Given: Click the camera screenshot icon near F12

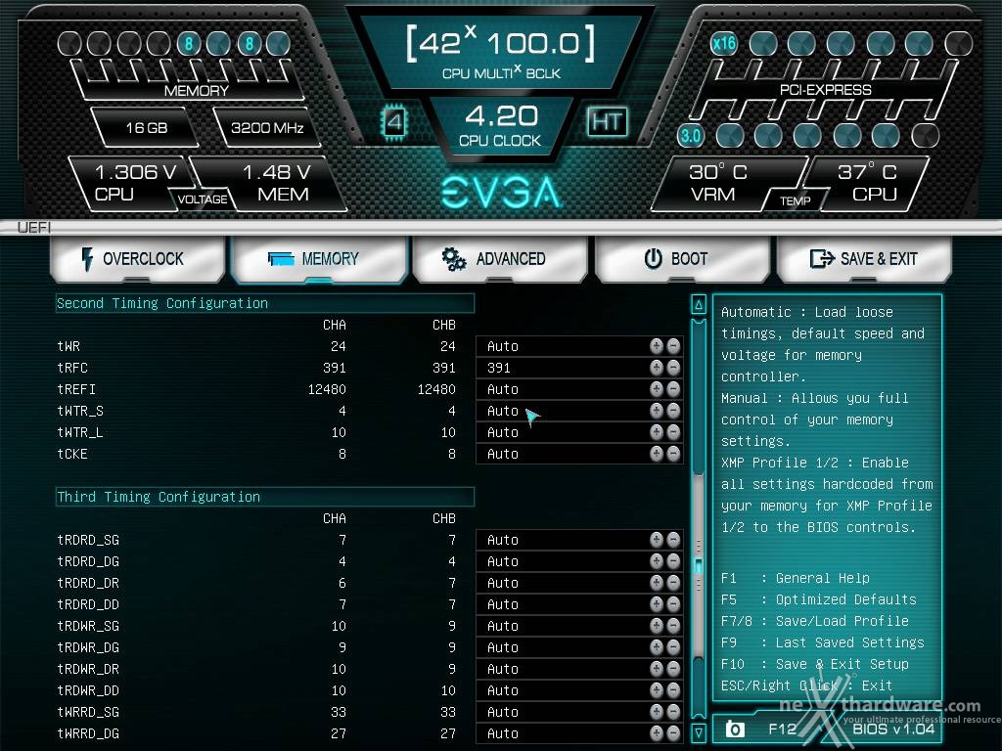Looking at the screenshot, I should [735, 729].
